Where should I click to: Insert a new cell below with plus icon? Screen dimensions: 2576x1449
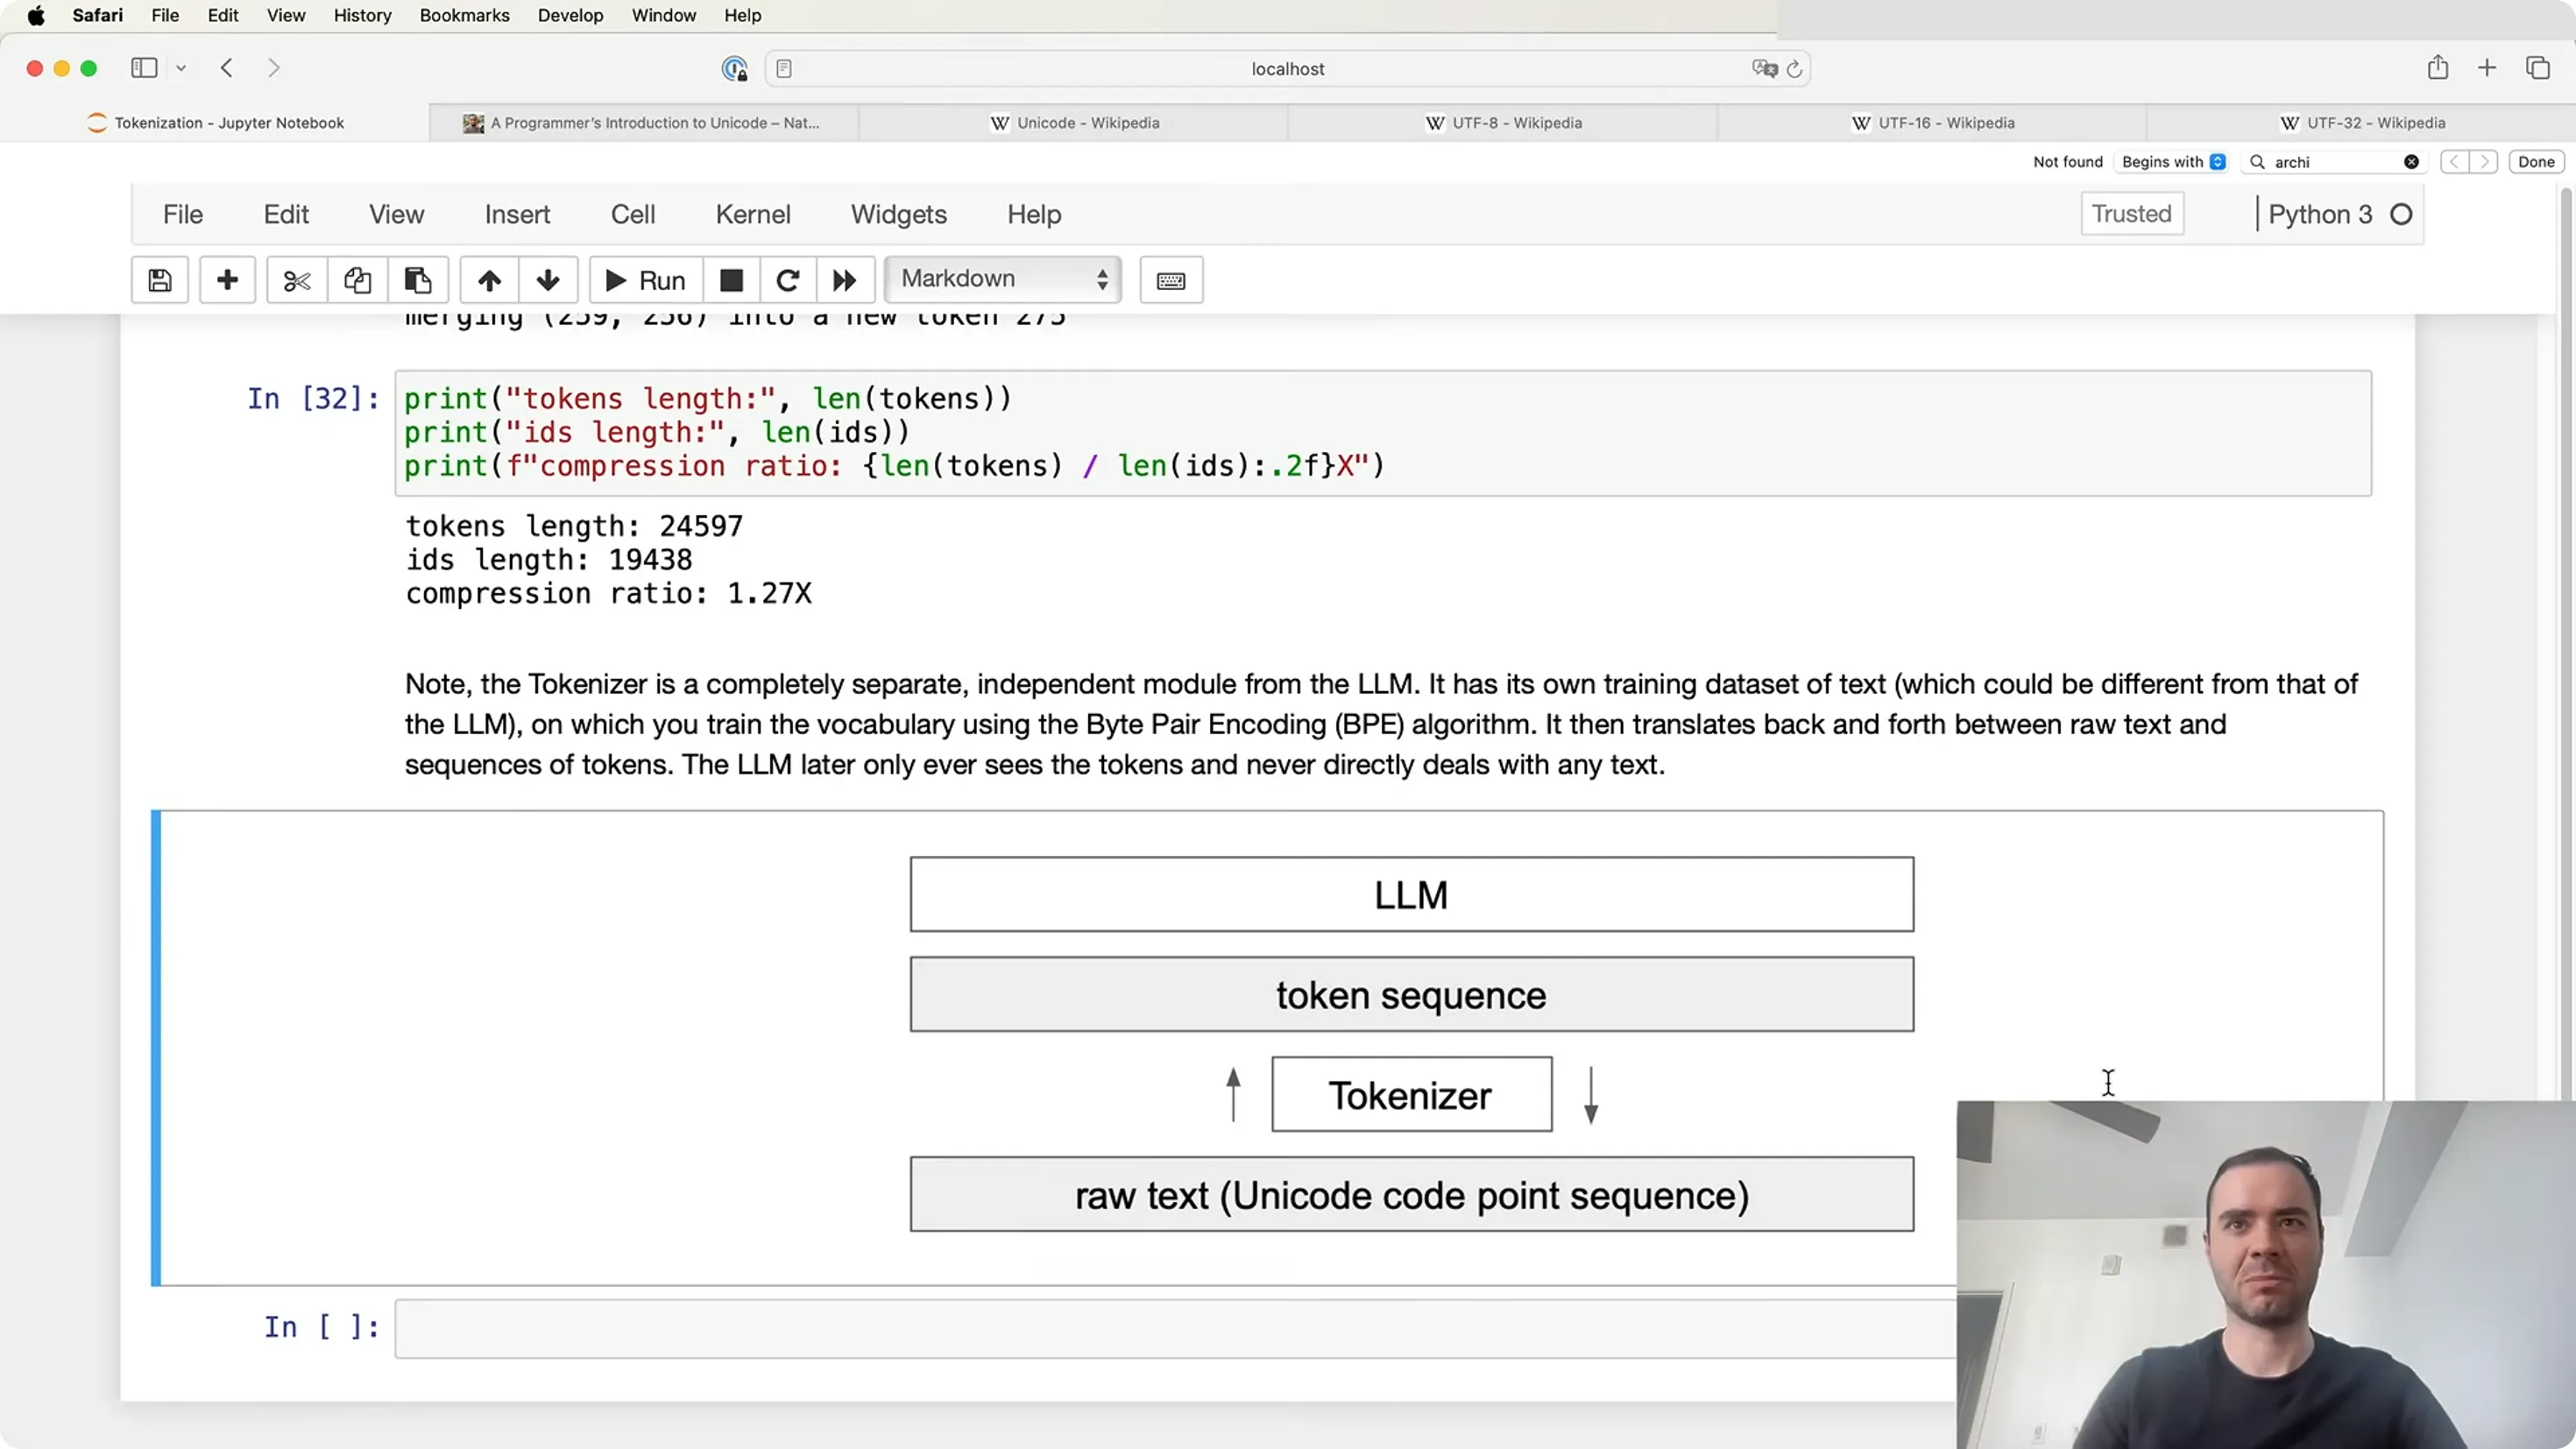(227, 280)
